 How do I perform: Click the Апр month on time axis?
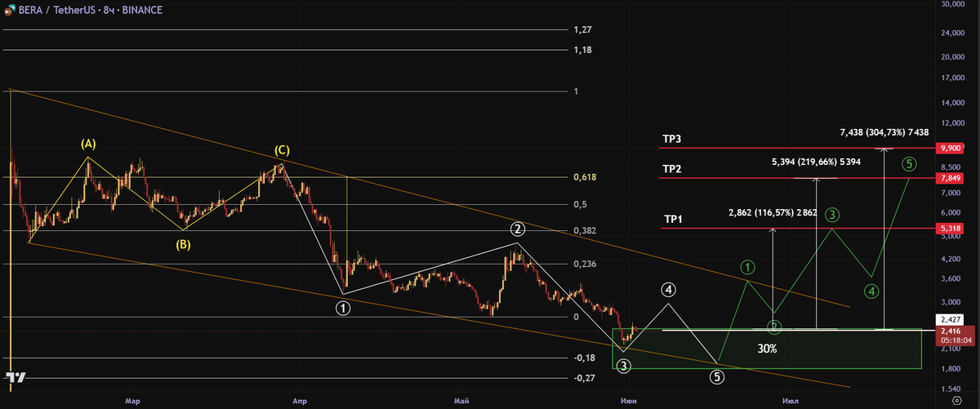[x=300, y=401]
